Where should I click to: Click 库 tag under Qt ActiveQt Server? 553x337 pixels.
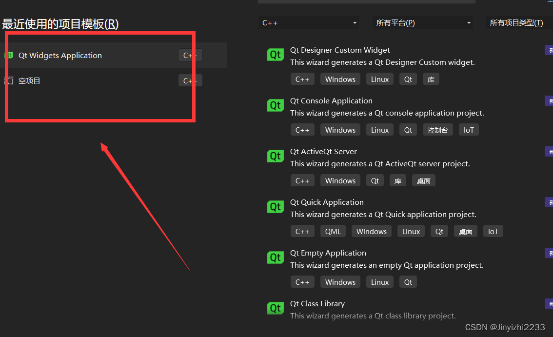tap(398, 180)
